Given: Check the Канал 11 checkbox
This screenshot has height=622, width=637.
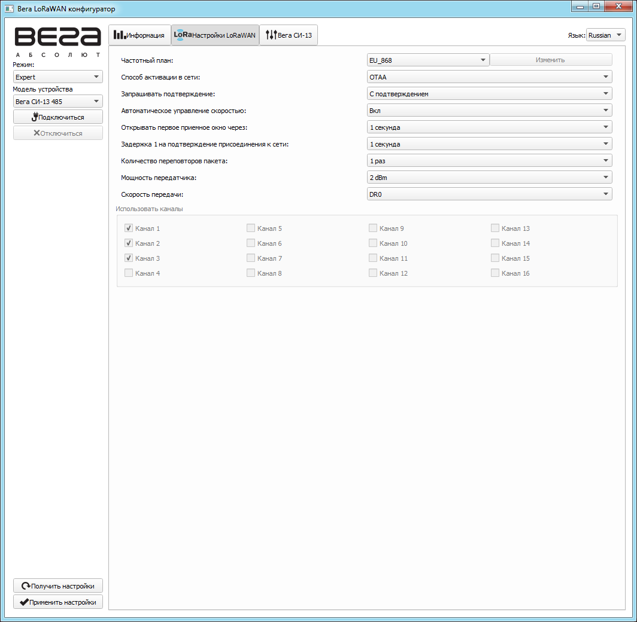Looking at the screenshot, I should click(373, 258).
